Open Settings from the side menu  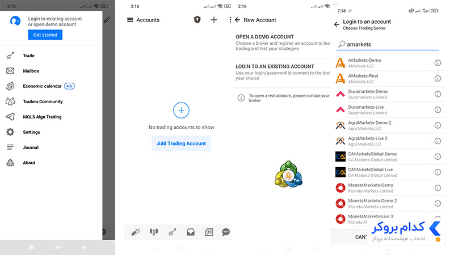pos(51,132)
